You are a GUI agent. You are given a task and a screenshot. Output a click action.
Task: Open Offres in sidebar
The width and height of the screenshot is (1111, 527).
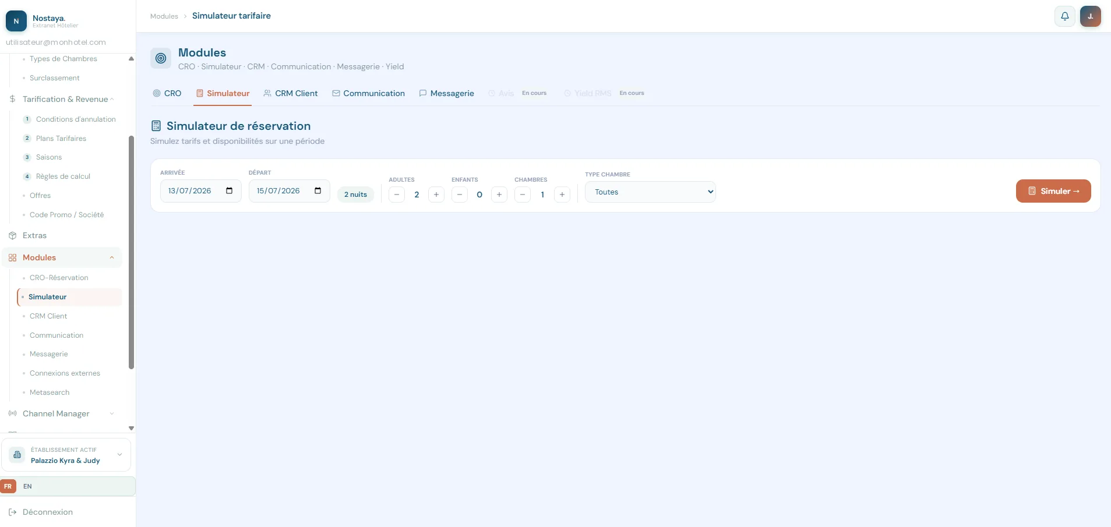[40, 196]
